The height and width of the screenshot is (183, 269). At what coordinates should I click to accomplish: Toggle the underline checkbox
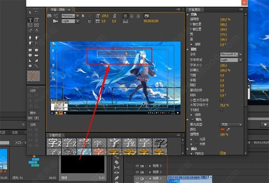point(221,110)
